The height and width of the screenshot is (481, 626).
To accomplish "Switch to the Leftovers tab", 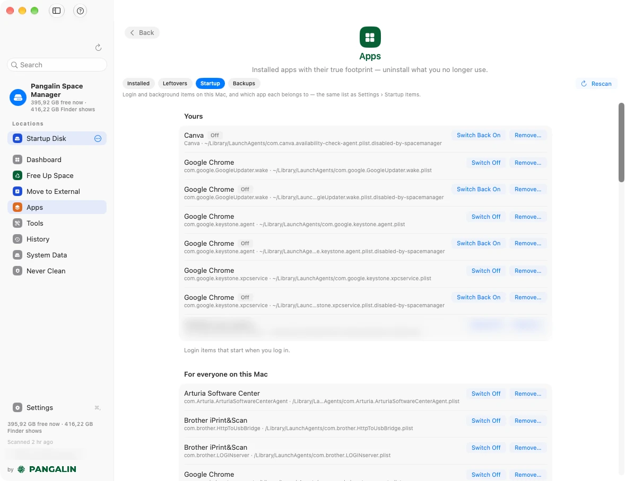I will (x=175, y=83).
